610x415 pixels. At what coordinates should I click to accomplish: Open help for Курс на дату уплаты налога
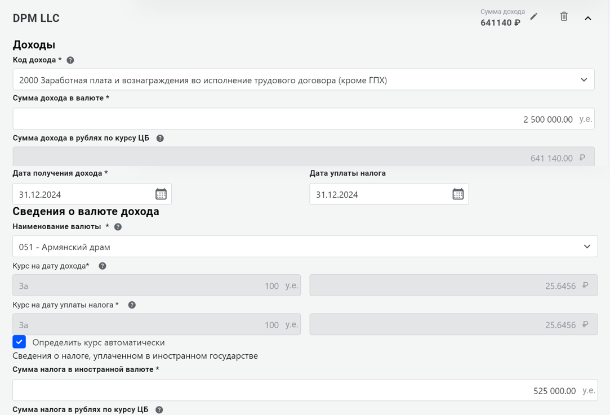132,305
